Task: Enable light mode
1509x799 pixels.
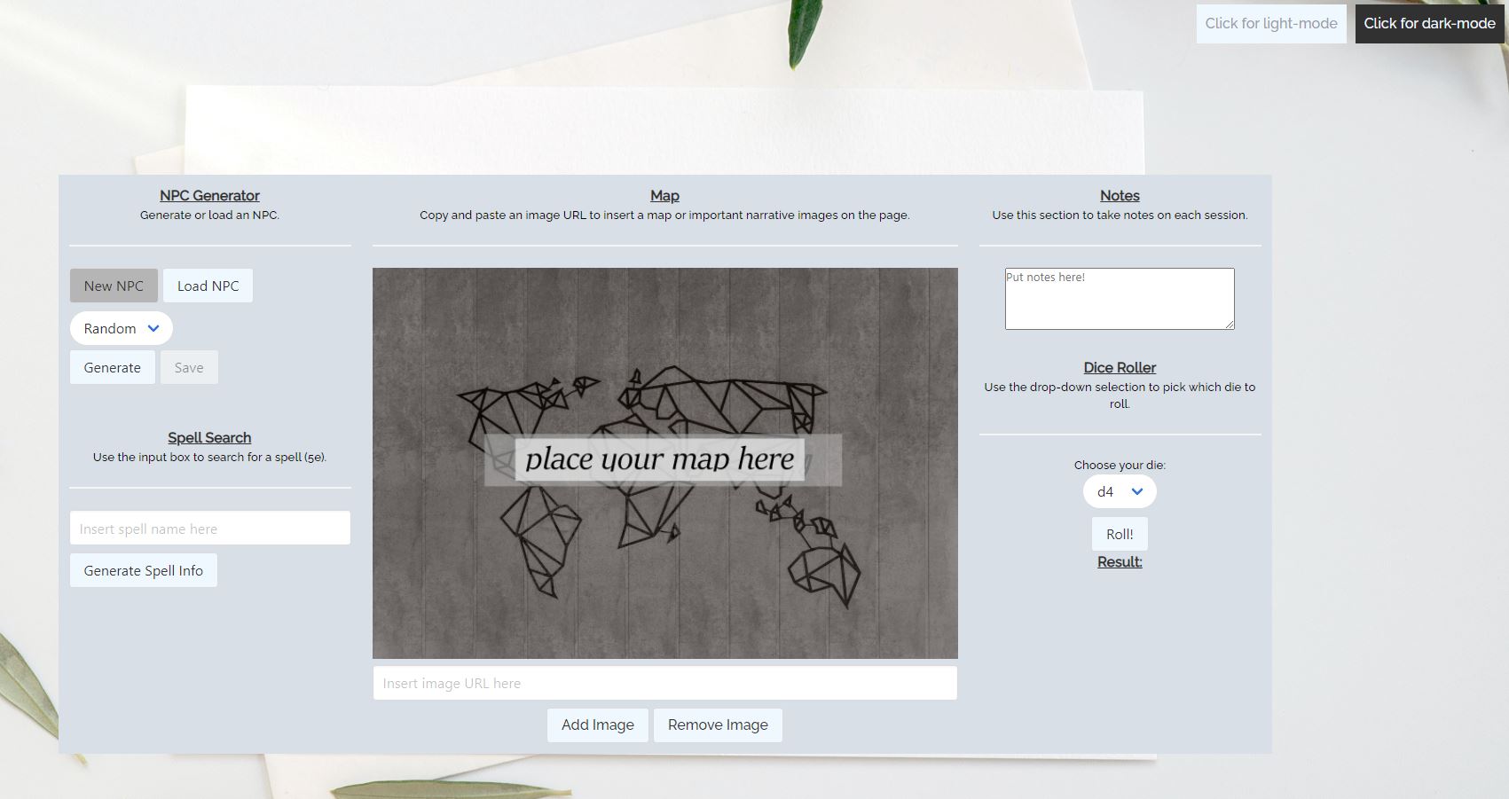Action: point(1270,23)
